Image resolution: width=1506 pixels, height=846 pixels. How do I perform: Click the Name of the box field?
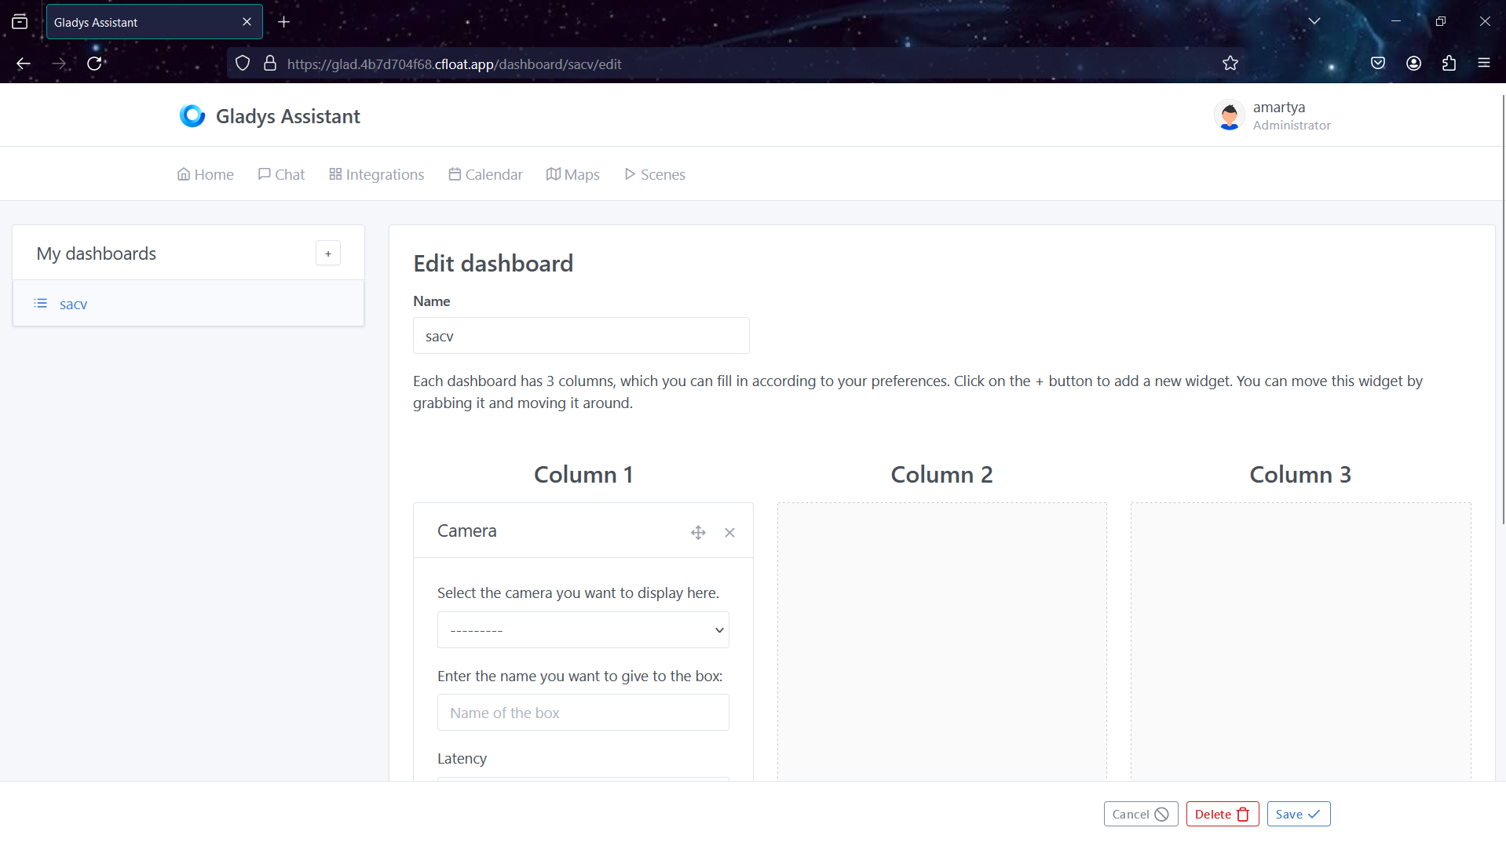(583, 713)
